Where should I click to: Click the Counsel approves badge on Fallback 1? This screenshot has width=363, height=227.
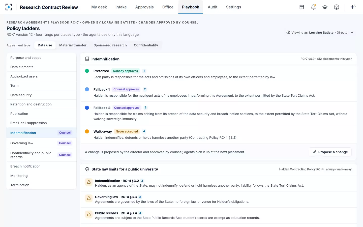(x=126, y=89)
